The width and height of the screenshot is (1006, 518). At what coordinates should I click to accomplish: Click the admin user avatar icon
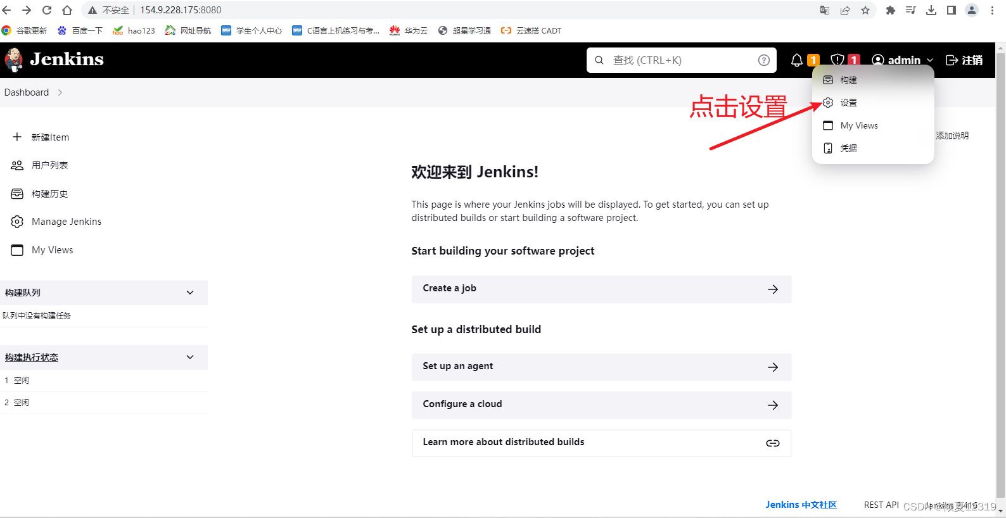[878, 60]
